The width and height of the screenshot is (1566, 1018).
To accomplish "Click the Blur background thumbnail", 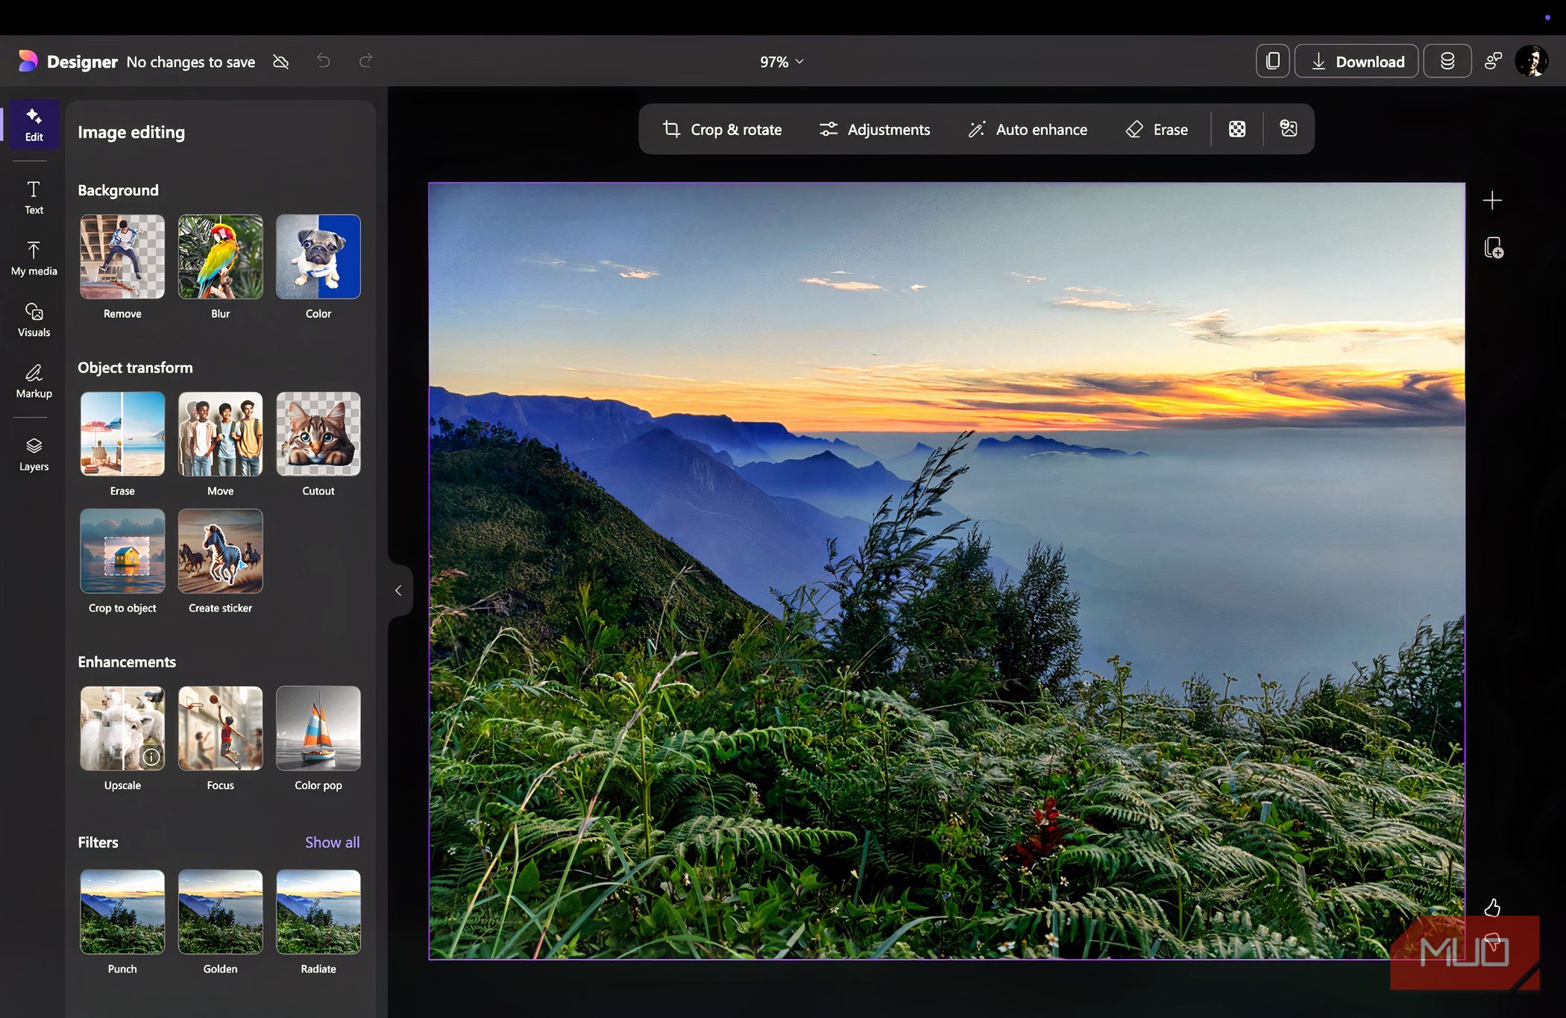I will [220, 257].
